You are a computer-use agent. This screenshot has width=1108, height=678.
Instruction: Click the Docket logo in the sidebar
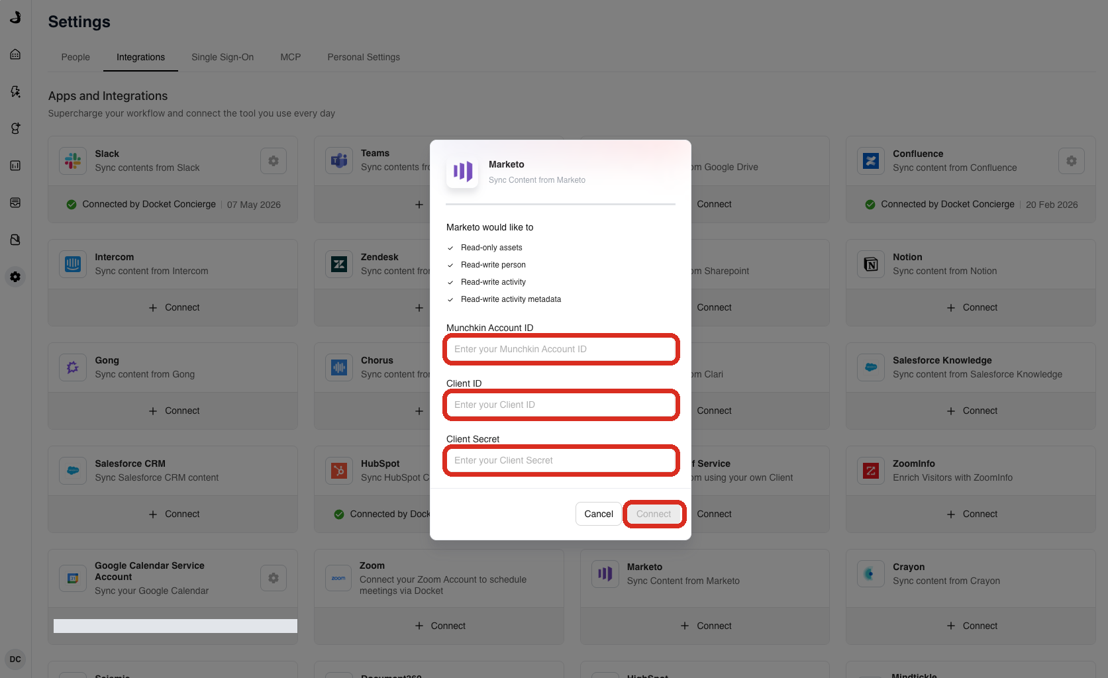pyautogui.click(x=15, y=17)
